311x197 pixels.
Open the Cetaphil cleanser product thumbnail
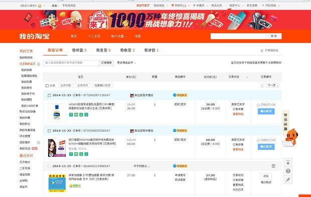(57, 112)
